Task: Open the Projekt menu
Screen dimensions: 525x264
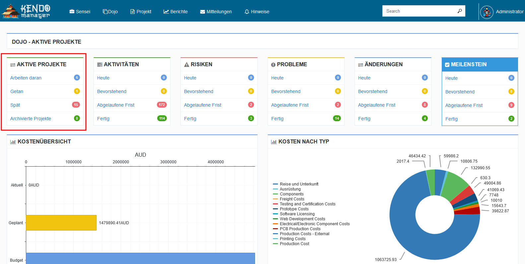Action: point(141,12)
